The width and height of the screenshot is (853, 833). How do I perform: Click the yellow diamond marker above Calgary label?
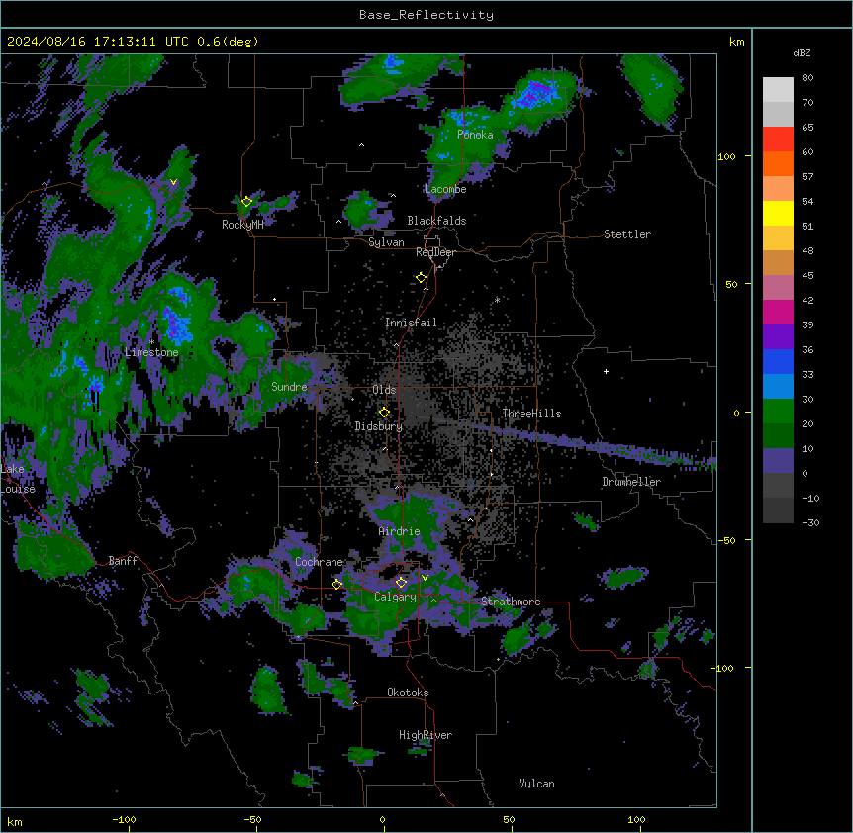point(401,583)
